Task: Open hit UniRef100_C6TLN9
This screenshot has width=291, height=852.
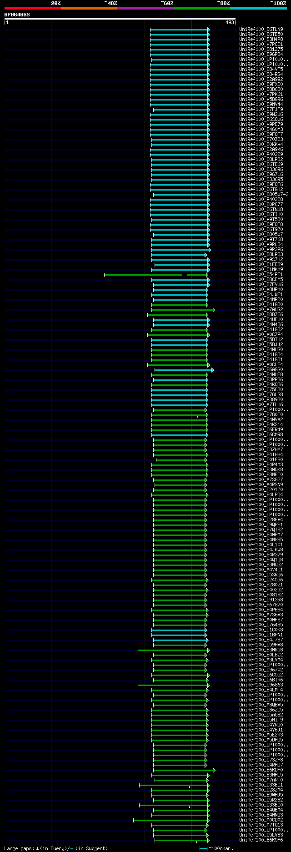Action: click(x=261, y=30)
